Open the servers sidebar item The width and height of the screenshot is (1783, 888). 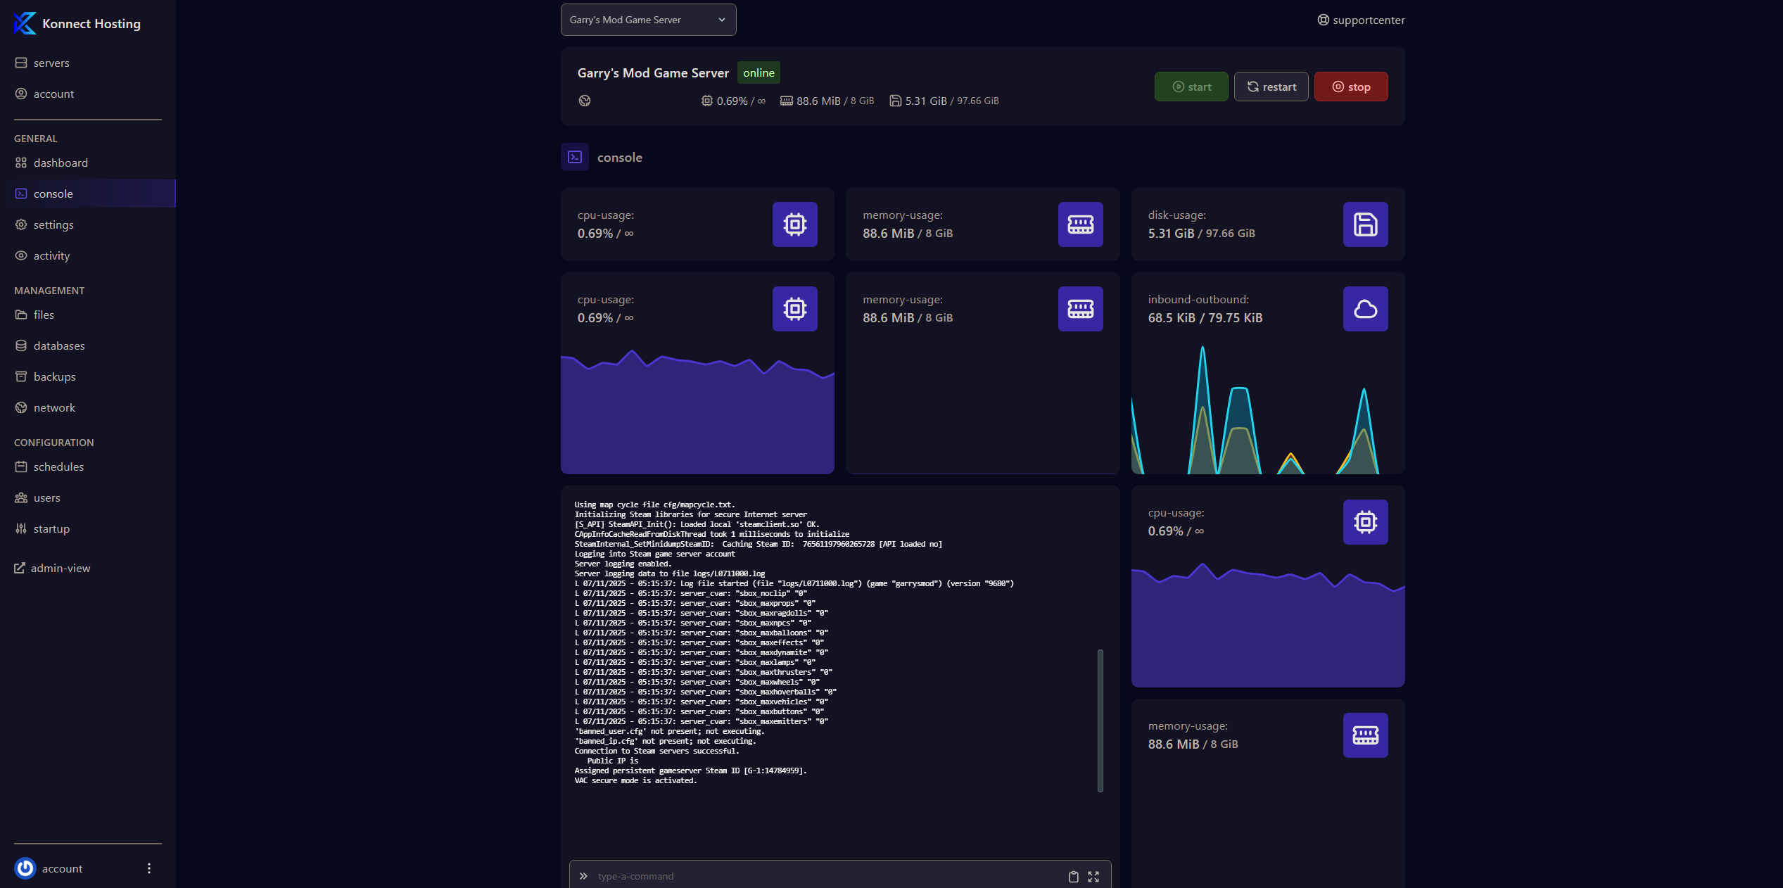(x=88, y=63)
